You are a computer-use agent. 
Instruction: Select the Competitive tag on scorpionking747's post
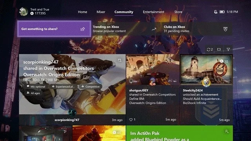tap(91, 87)
